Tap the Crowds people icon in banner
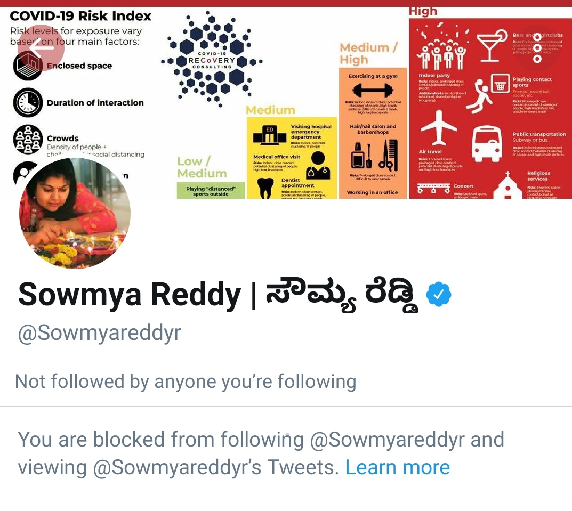572x511 pixels. click(28, 139)
